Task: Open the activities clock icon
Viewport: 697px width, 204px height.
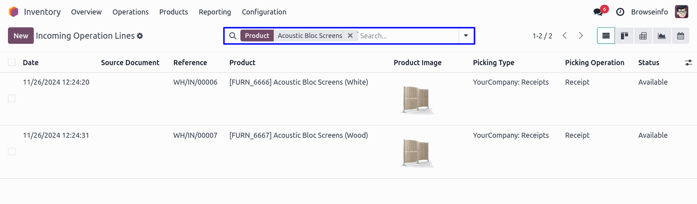Action: 620,12
